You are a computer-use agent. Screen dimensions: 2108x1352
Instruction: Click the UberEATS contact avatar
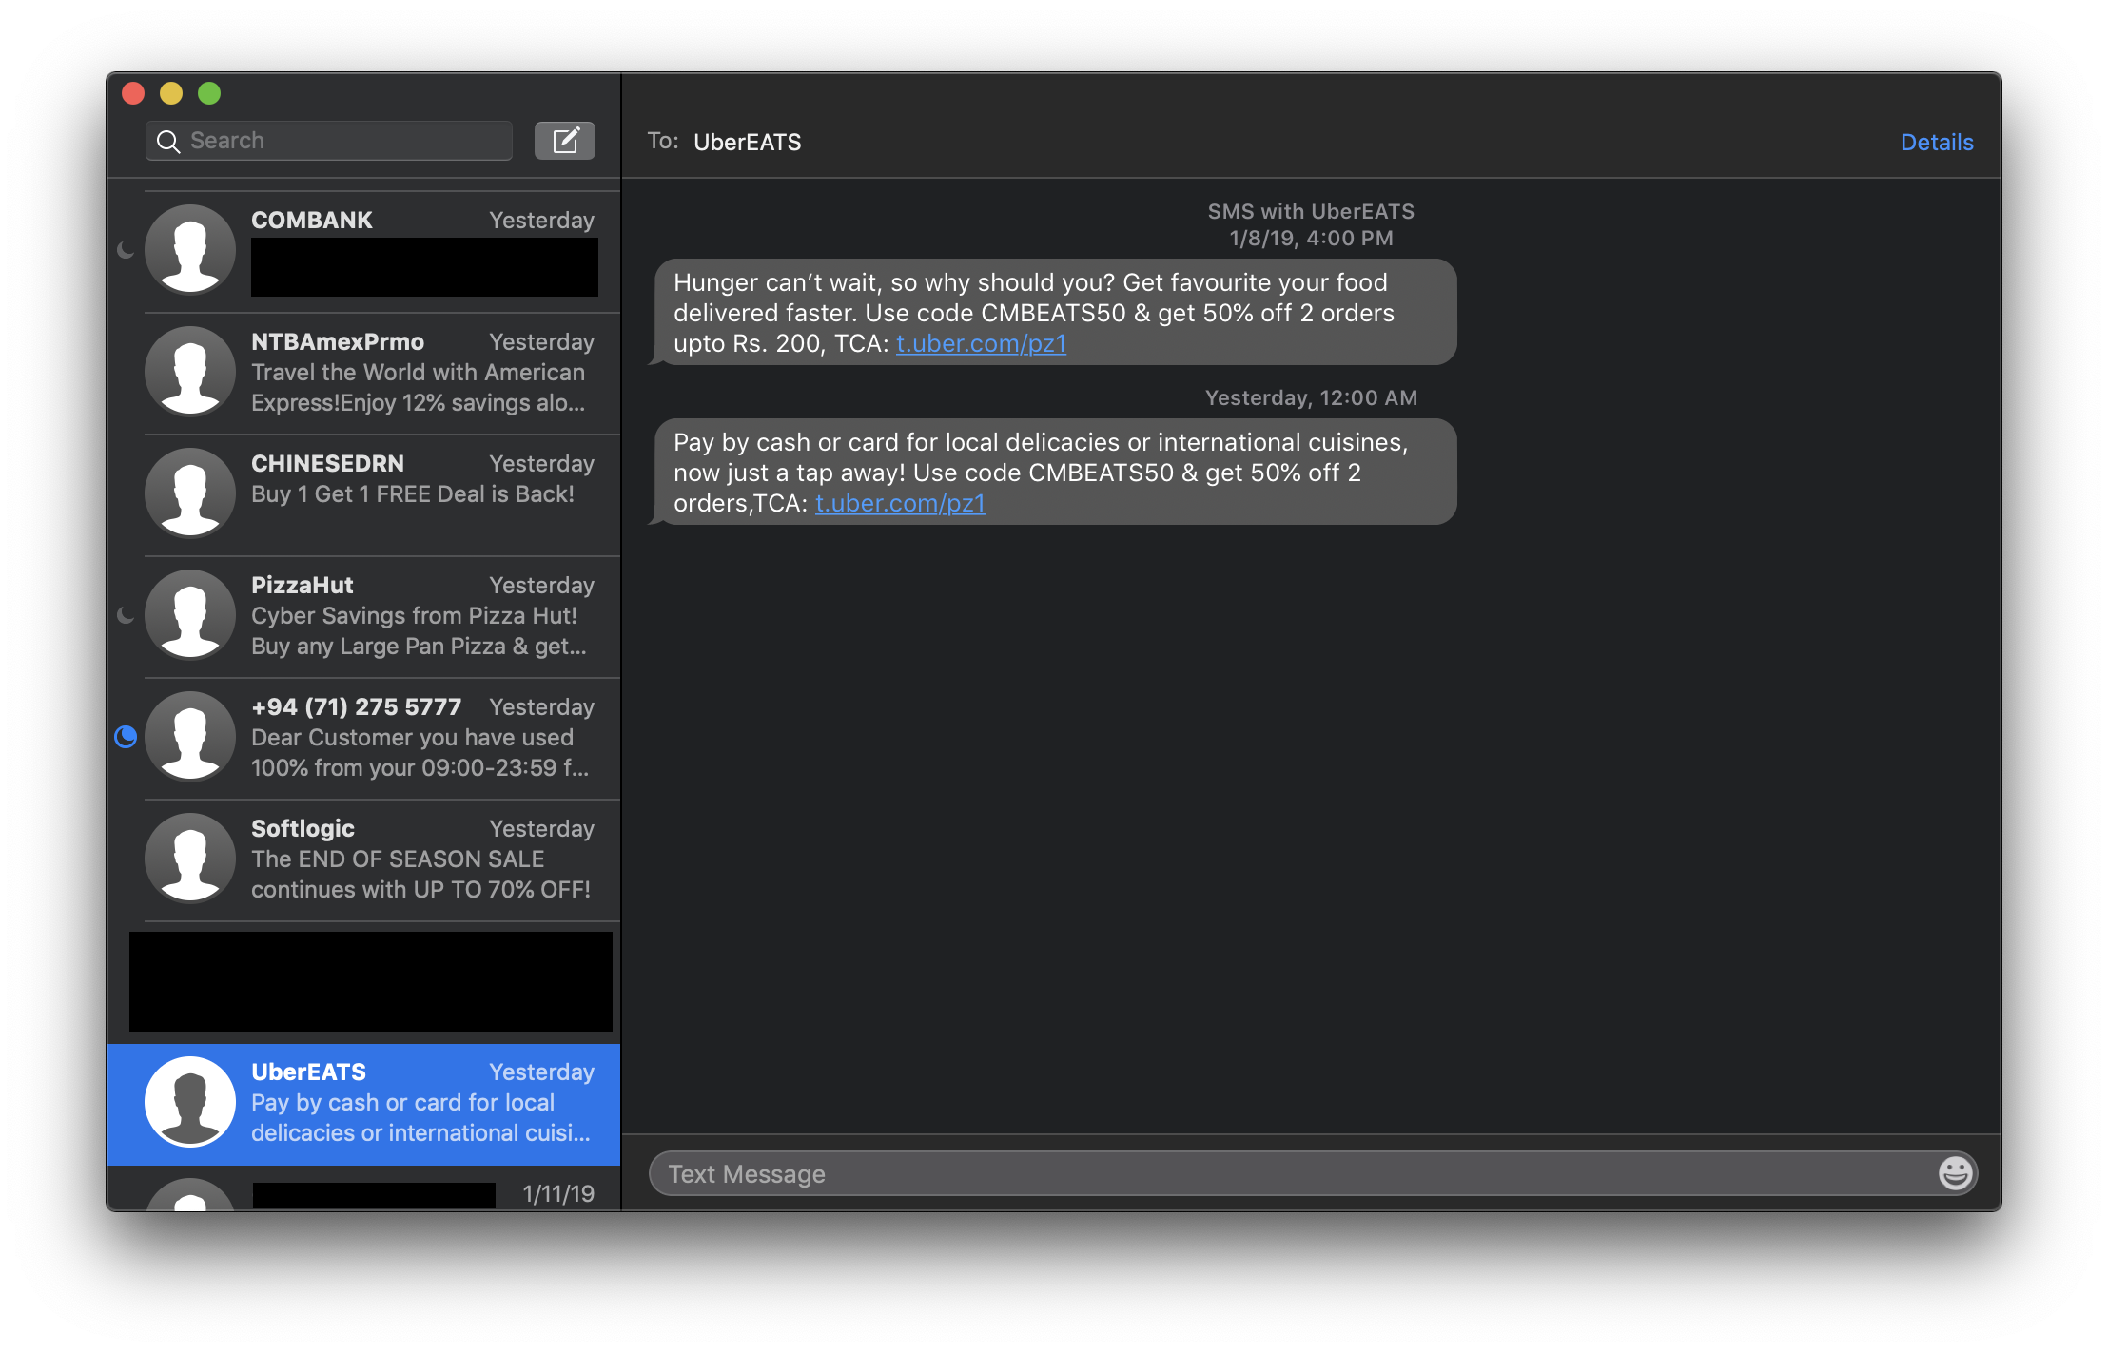click(190, 1103)
